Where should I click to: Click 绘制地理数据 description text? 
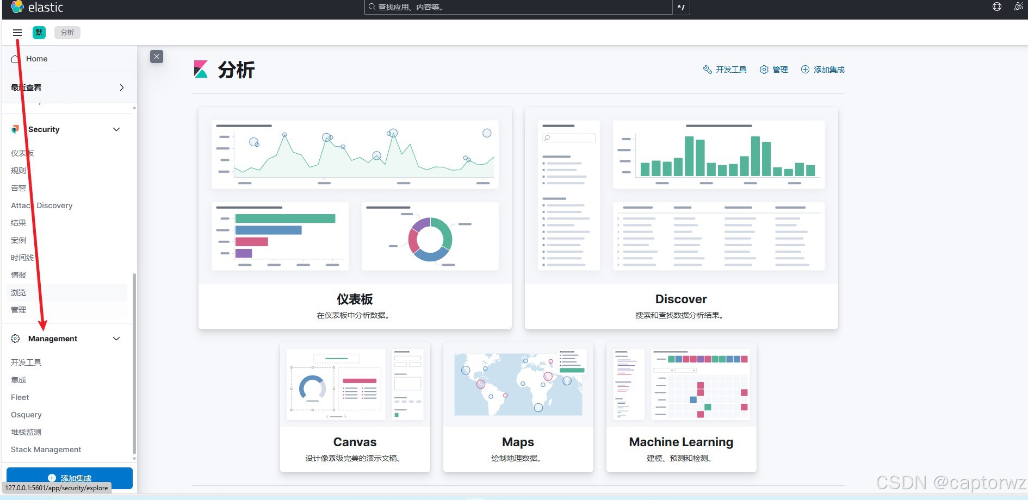(x=516, y=458)
